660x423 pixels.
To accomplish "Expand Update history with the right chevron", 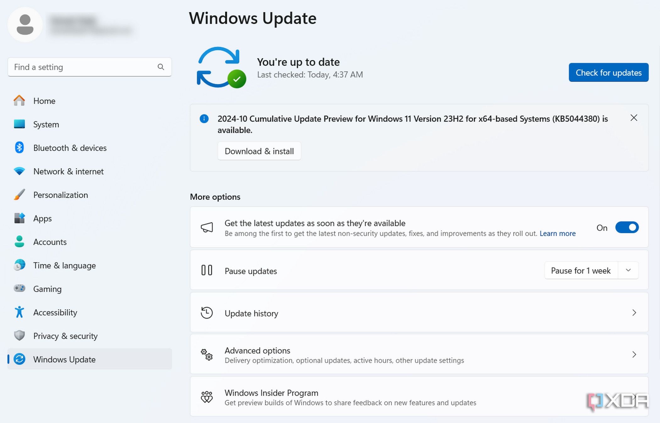I will 634,313.
